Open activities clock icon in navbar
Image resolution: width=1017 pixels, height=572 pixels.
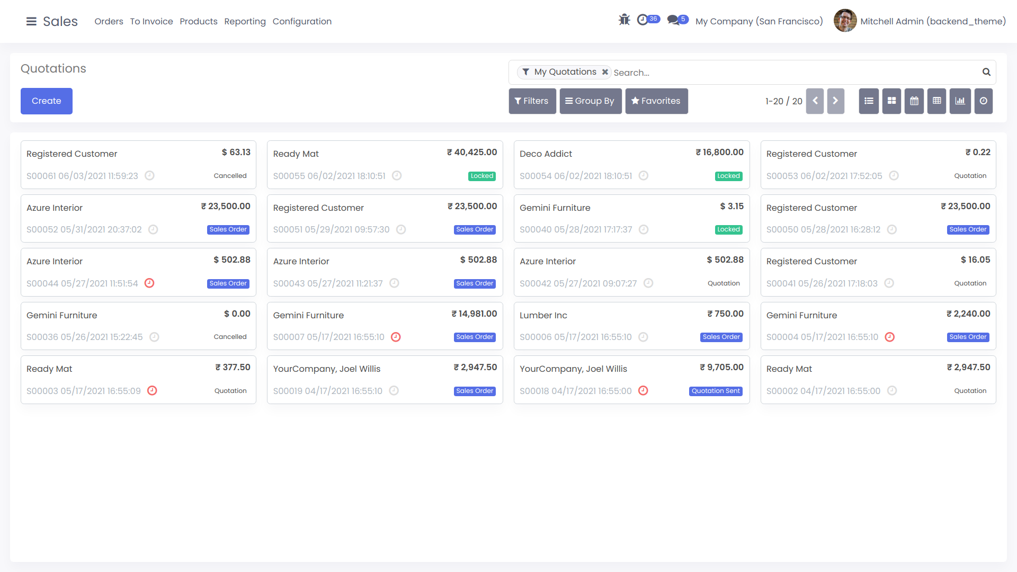click(x=643, y=20)
